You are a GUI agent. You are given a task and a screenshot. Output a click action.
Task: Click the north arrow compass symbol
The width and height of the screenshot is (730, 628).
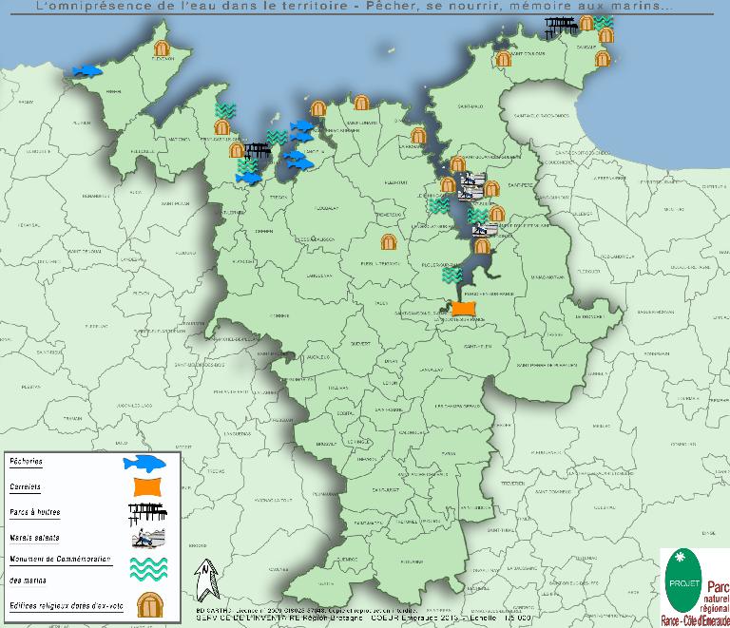coord(206,580)
